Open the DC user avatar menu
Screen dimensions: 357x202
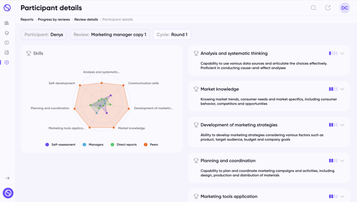[x=344, y=8]
